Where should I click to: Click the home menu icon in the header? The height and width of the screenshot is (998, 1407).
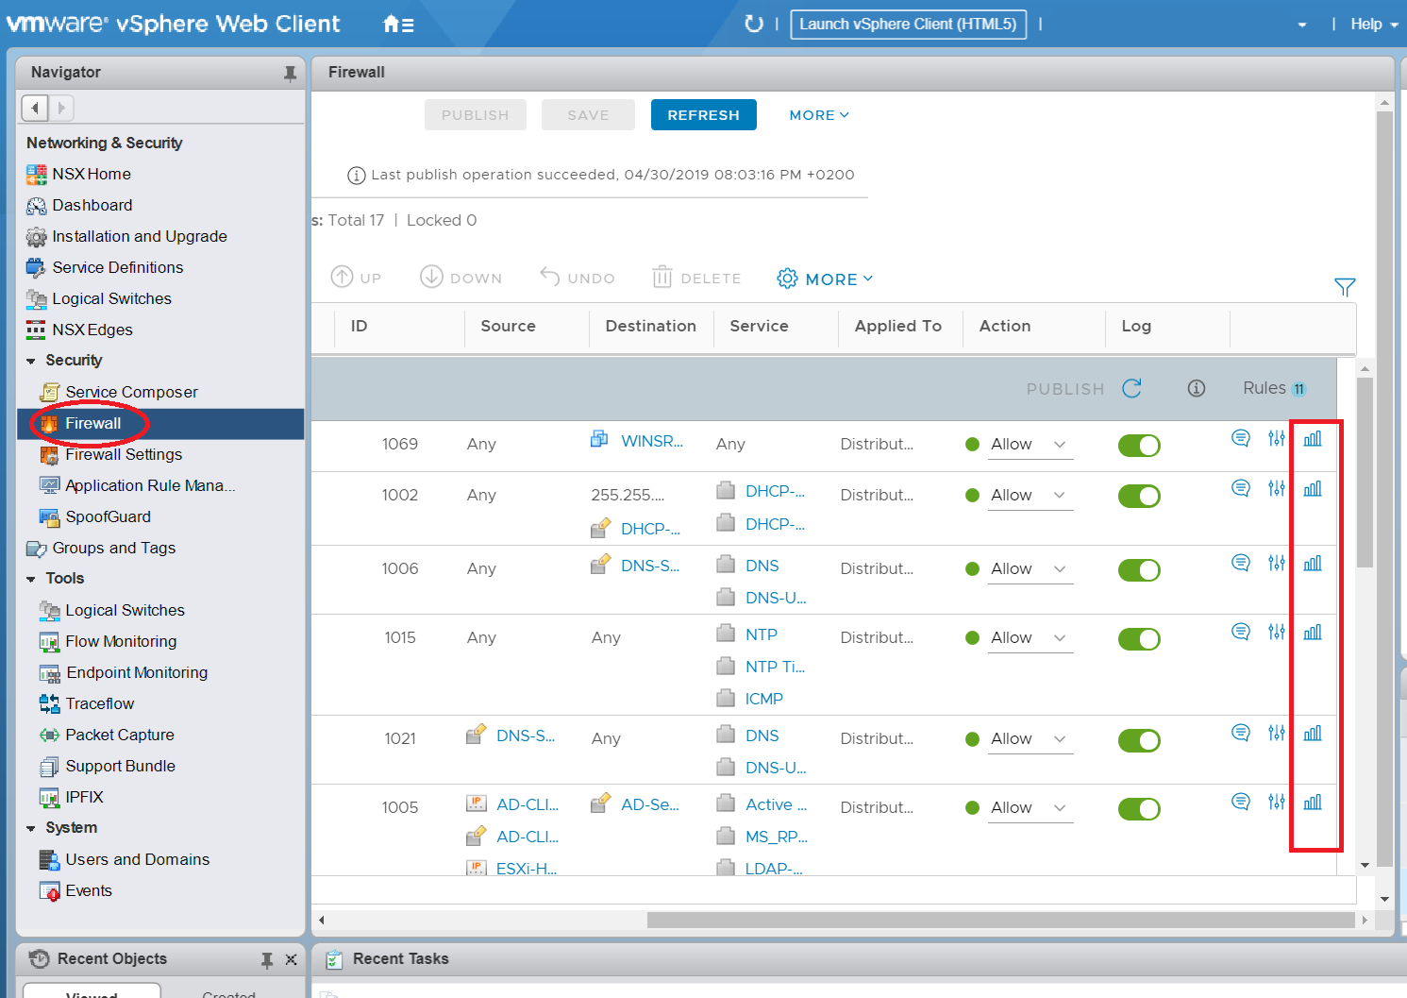point(398,25)
